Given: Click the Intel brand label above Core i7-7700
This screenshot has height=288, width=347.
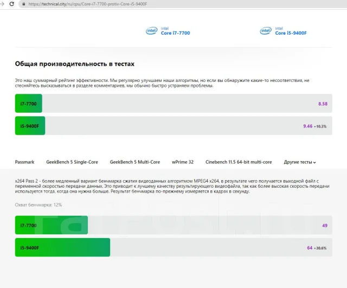Looking at the screenshot, I should [165, 28].
